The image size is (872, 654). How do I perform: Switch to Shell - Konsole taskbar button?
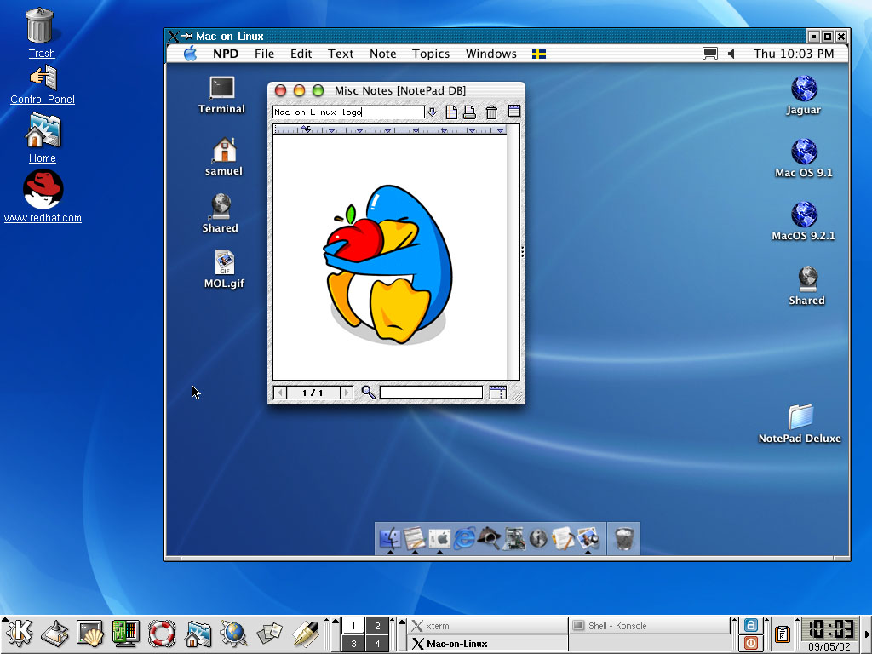tap(649, 626)
